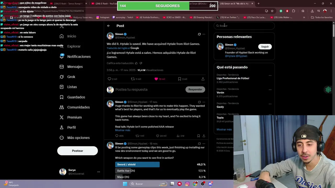Click the Postear button
The width and height of the screenshot is (335, 188).
(77, 151)
